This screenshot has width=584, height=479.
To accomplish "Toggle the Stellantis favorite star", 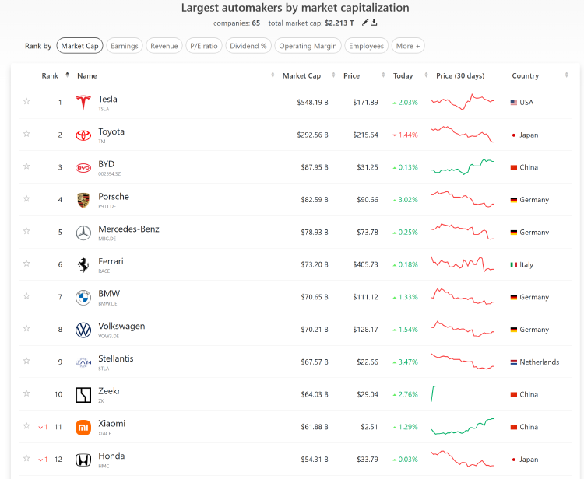I will pyautogui.click(x=26, y=361).
